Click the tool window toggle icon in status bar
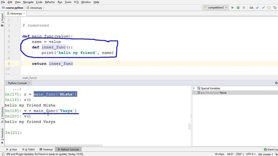This screenshot has width=278, height=156. (x=3, y=154)
